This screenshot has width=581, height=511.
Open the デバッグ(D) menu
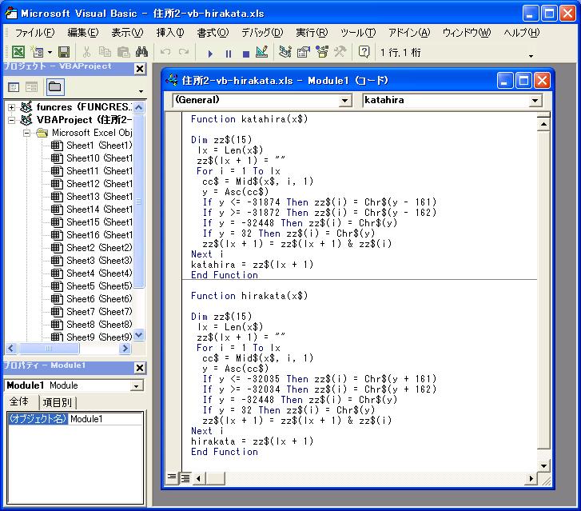coord(262,33)
